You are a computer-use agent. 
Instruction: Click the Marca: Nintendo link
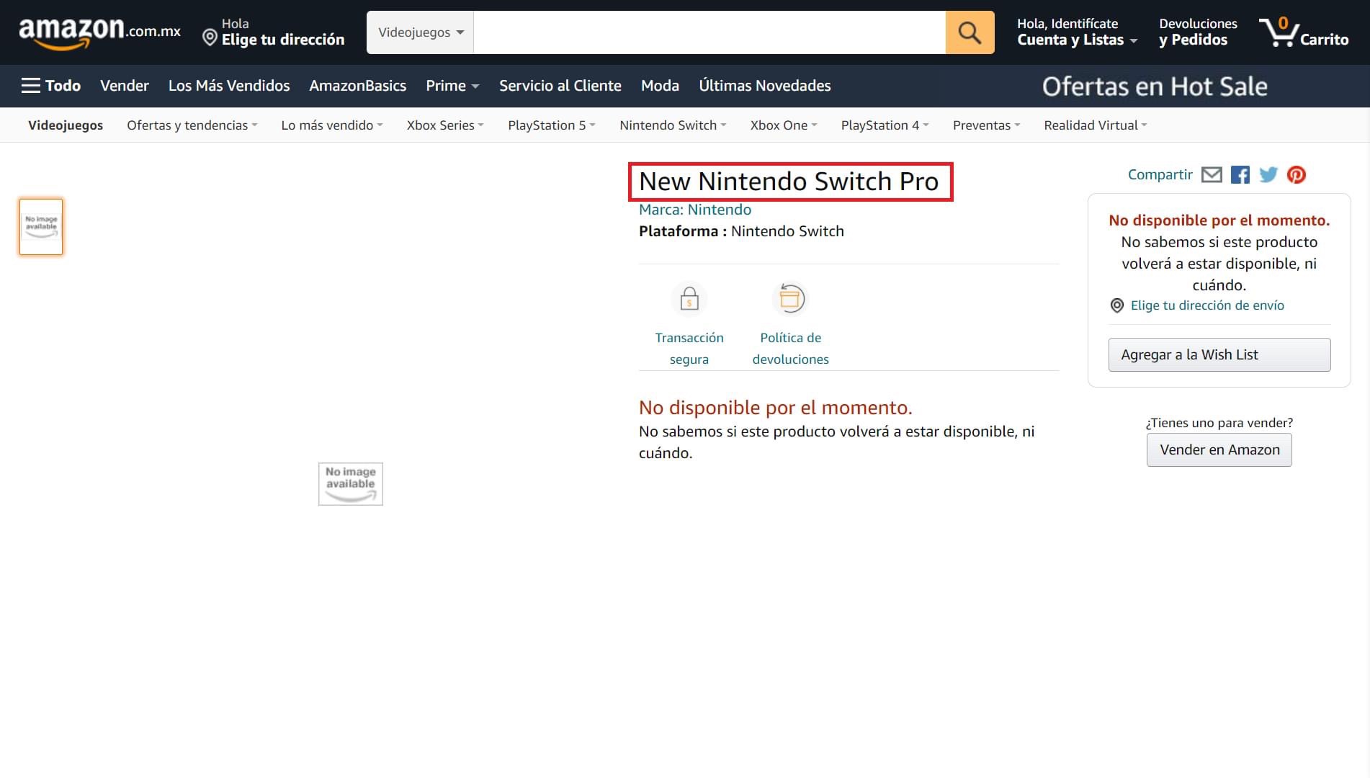(x=695, y=210)
